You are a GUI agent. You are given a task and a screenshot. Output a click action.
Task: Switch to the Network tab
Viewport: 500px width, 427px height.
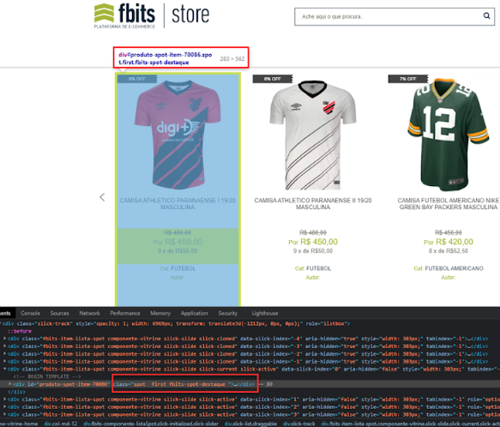89,313
